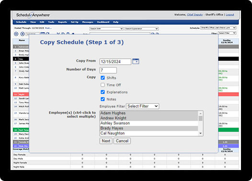252x181 pixels.
Task: Open the Tools menu
Action: [x=51, y=22]
